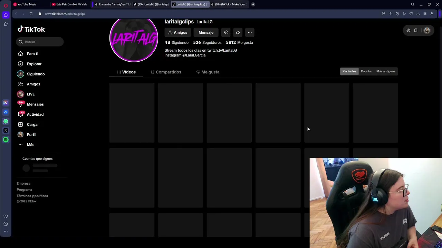Open the 48 Siguiendo list

[x=176, y=42]
